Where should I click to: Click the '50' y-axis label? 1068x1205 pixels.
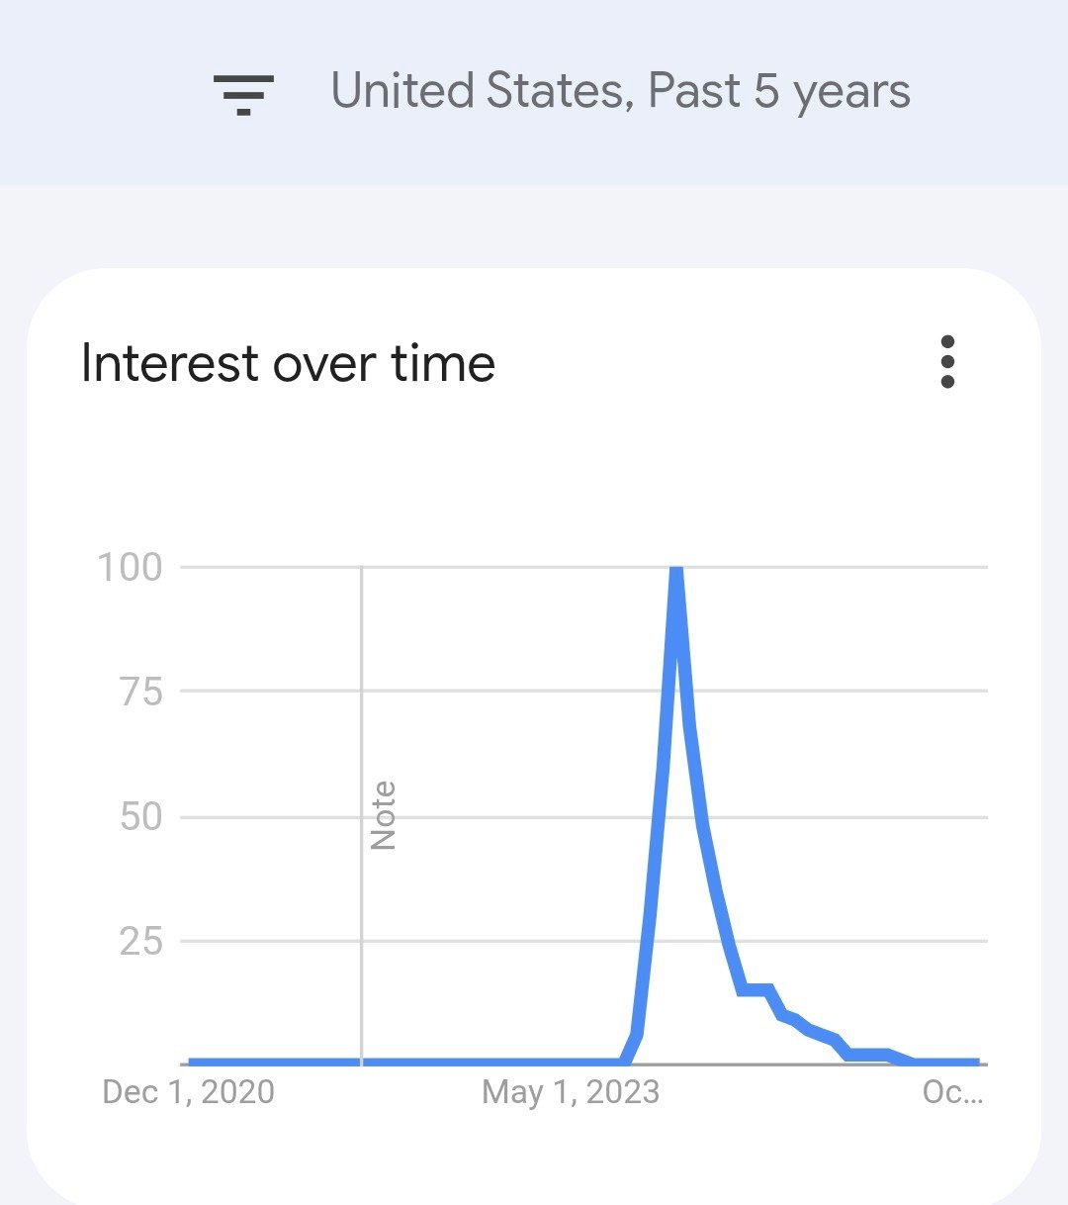tap(140, 817)
